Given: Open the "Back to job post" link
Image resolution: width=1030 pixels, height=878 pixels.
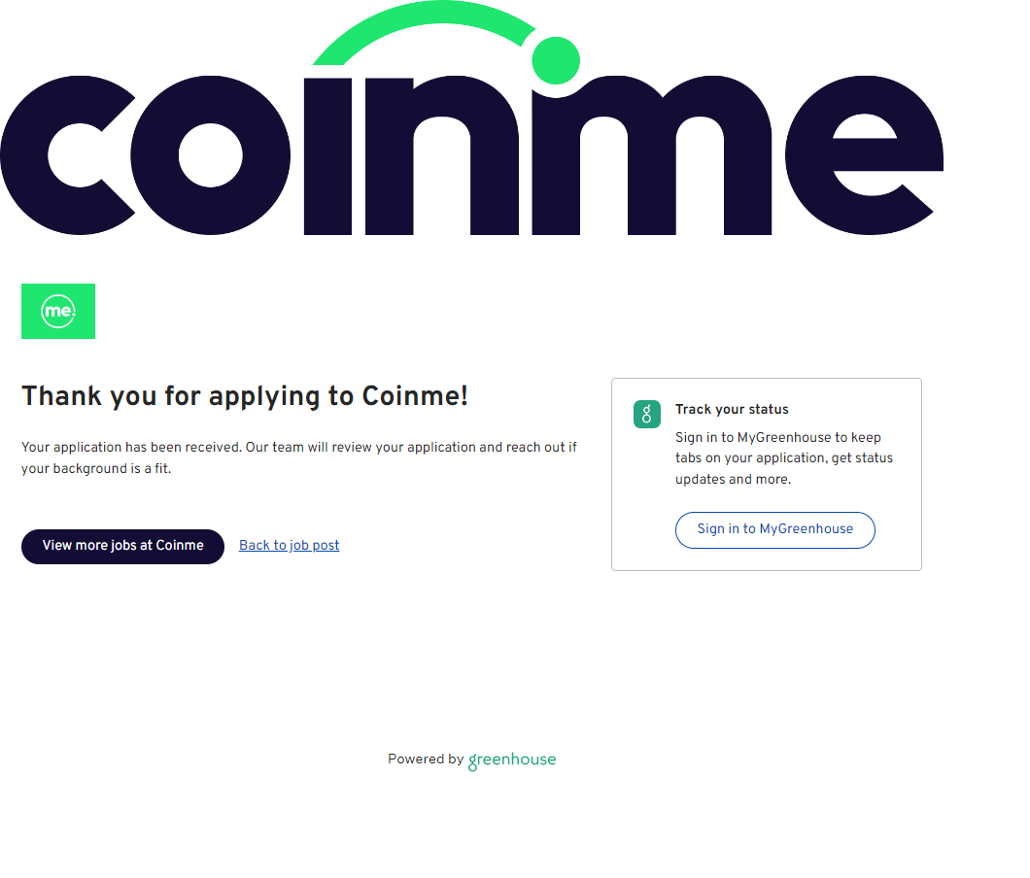Looking at the screenshot, I should coord(289,546).
